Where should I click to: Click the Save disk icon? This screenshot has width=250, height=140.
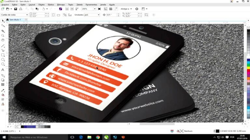tap(16, 9)
